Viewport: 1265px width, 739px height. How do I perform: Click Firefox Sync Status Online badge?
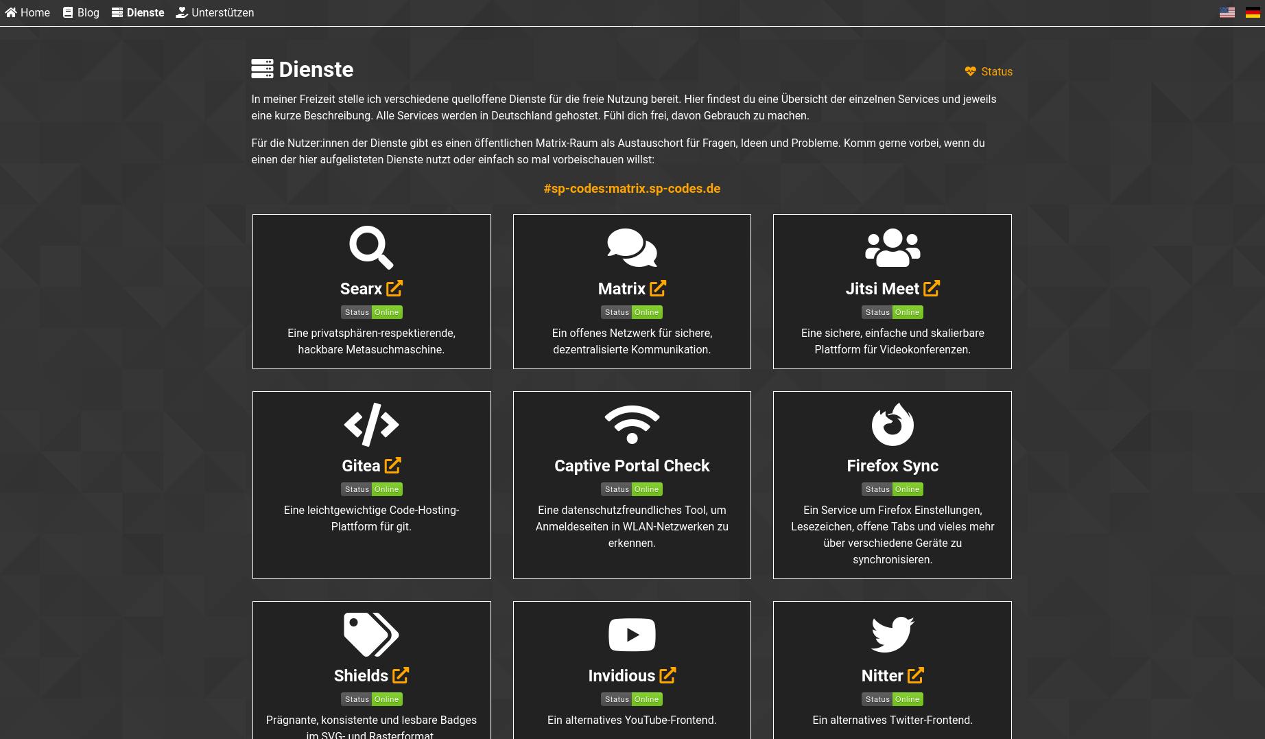coord(892,489)
